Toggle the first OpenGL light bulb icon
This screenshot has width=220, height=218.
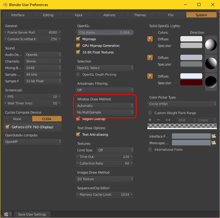(x=150, y=39)
